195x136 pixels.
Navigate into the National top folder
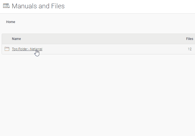pos(27,49)
